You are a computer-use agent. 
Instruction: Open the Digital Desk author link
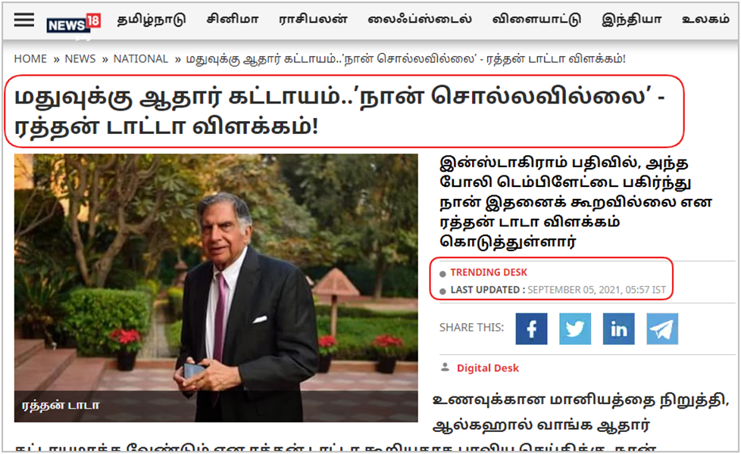click(x=488, y=368)
